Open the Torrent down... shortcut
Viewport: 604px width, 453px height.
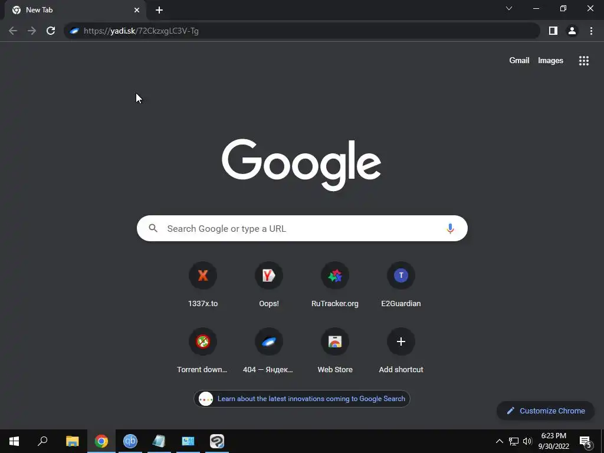coord(203,350)
